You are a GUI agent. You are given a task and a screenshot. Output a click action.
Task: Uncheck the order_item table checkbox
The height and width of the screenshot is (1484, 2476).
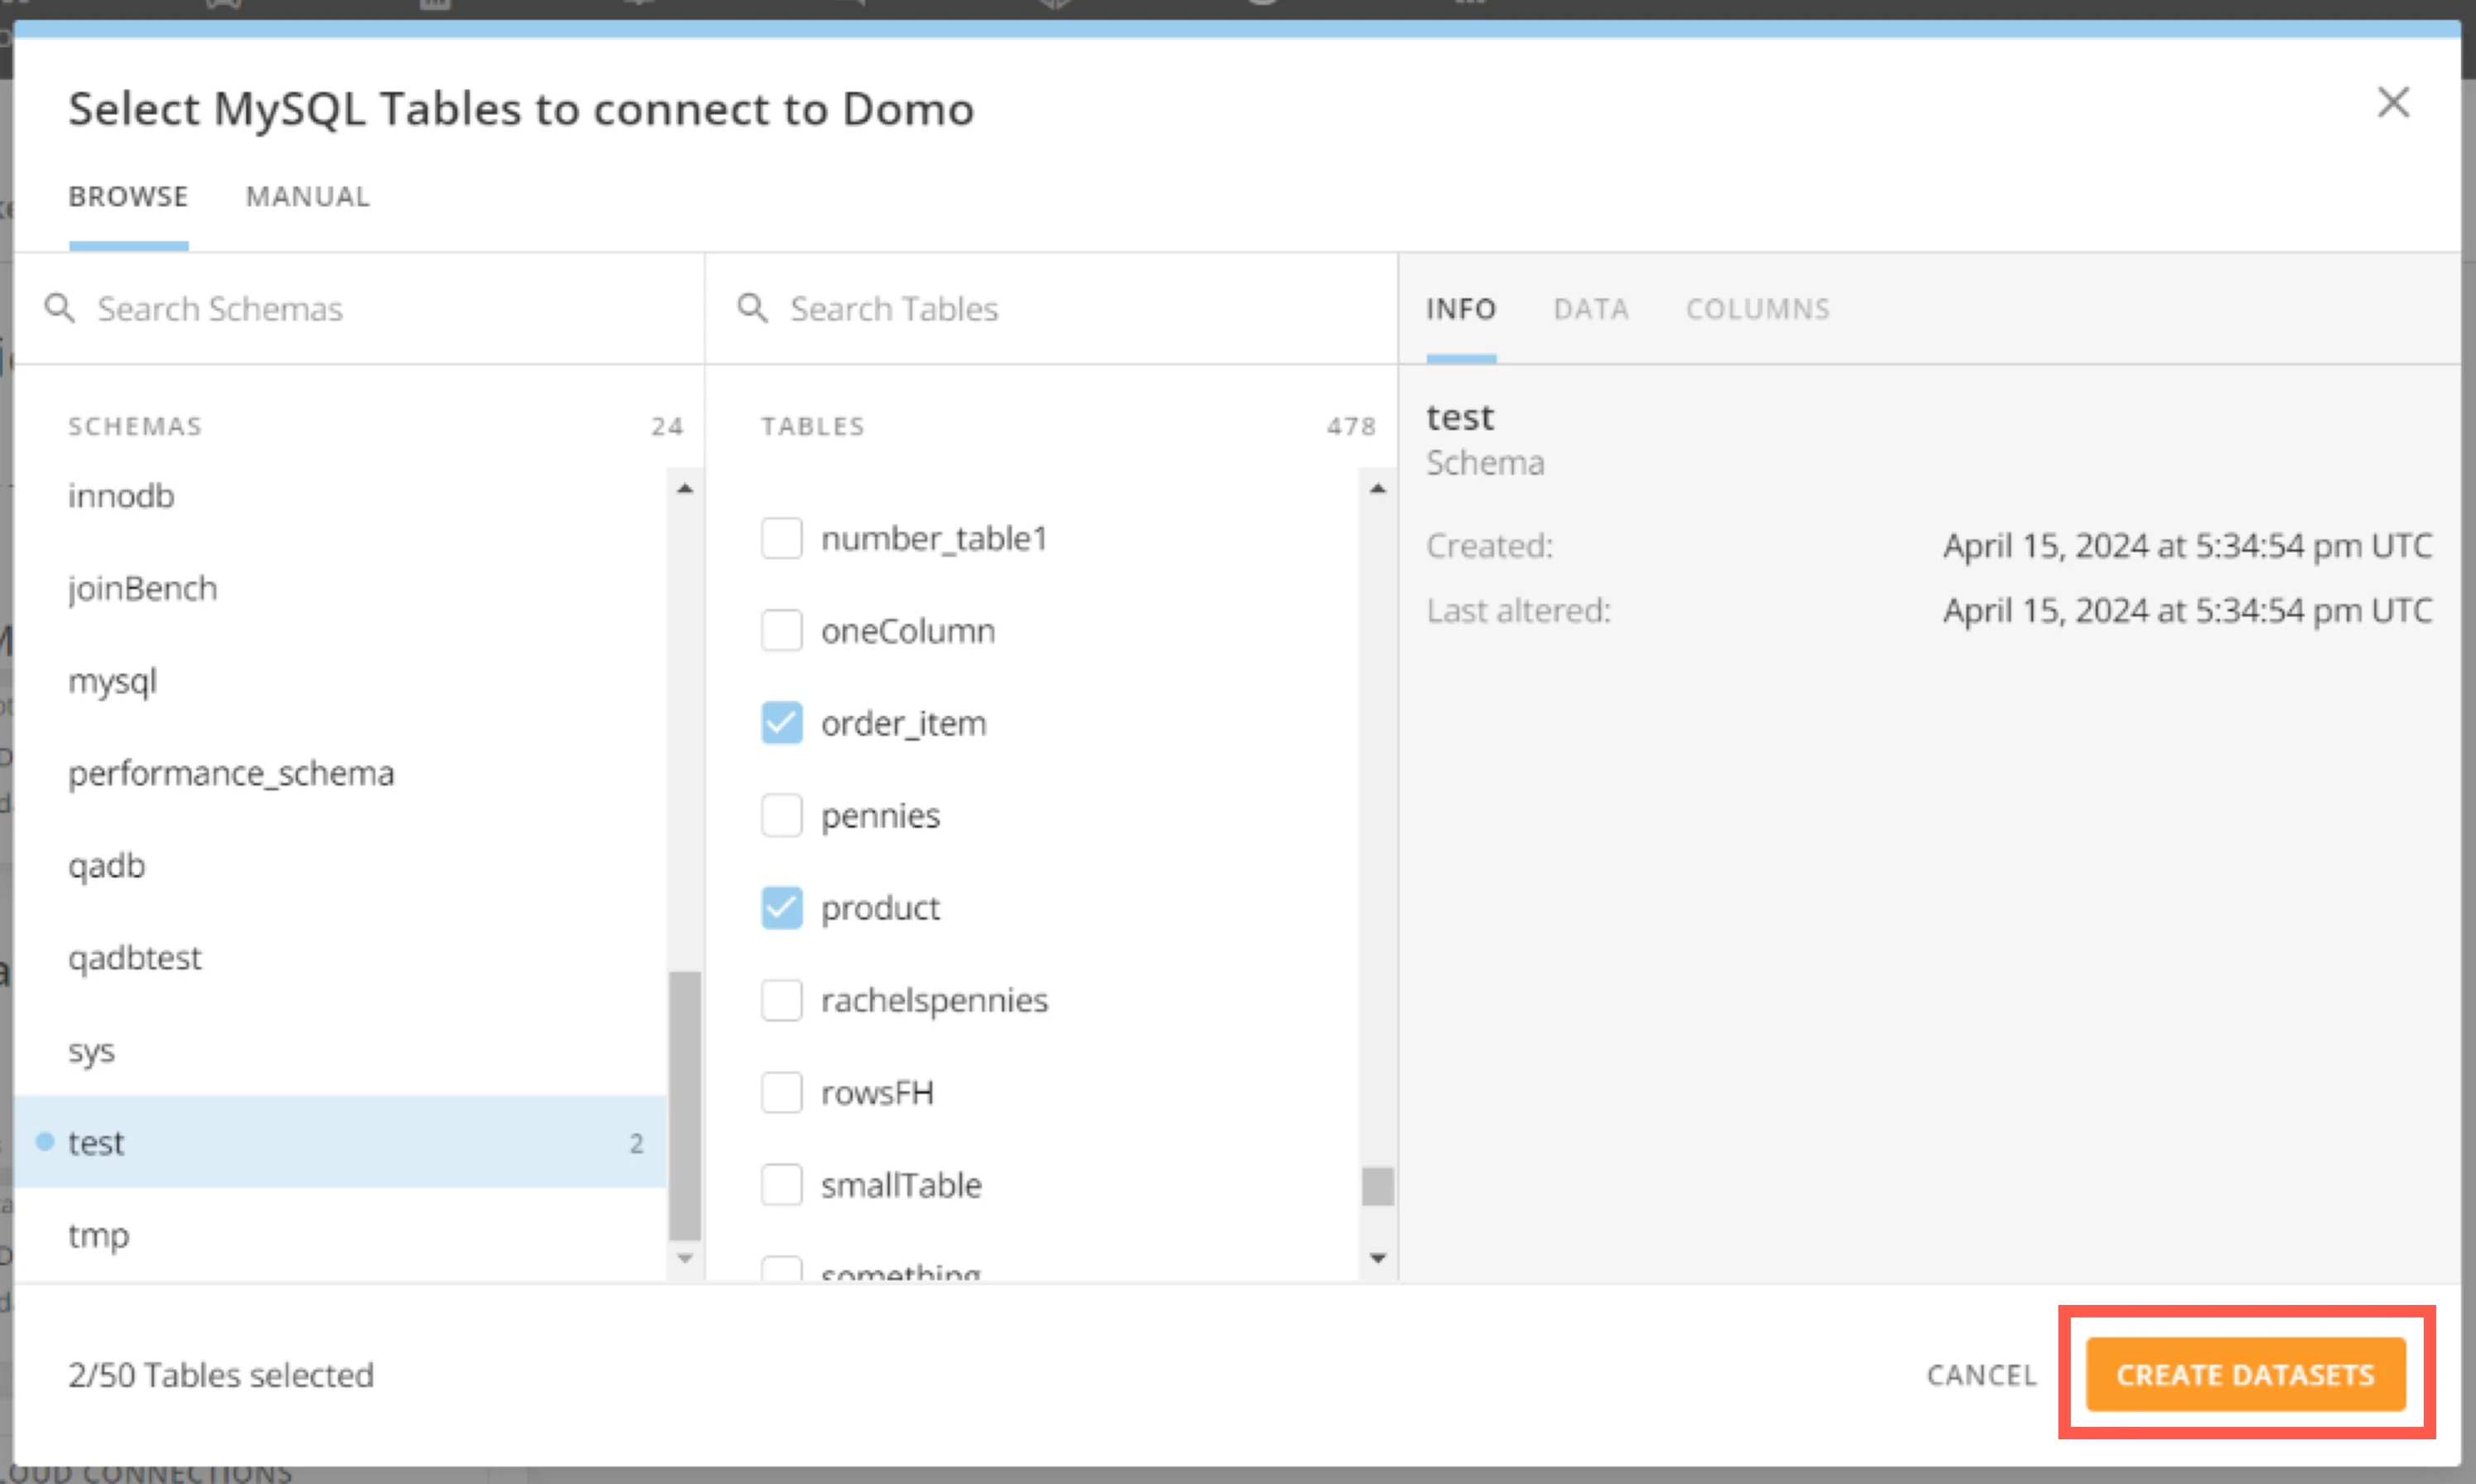tap(781, 722)
